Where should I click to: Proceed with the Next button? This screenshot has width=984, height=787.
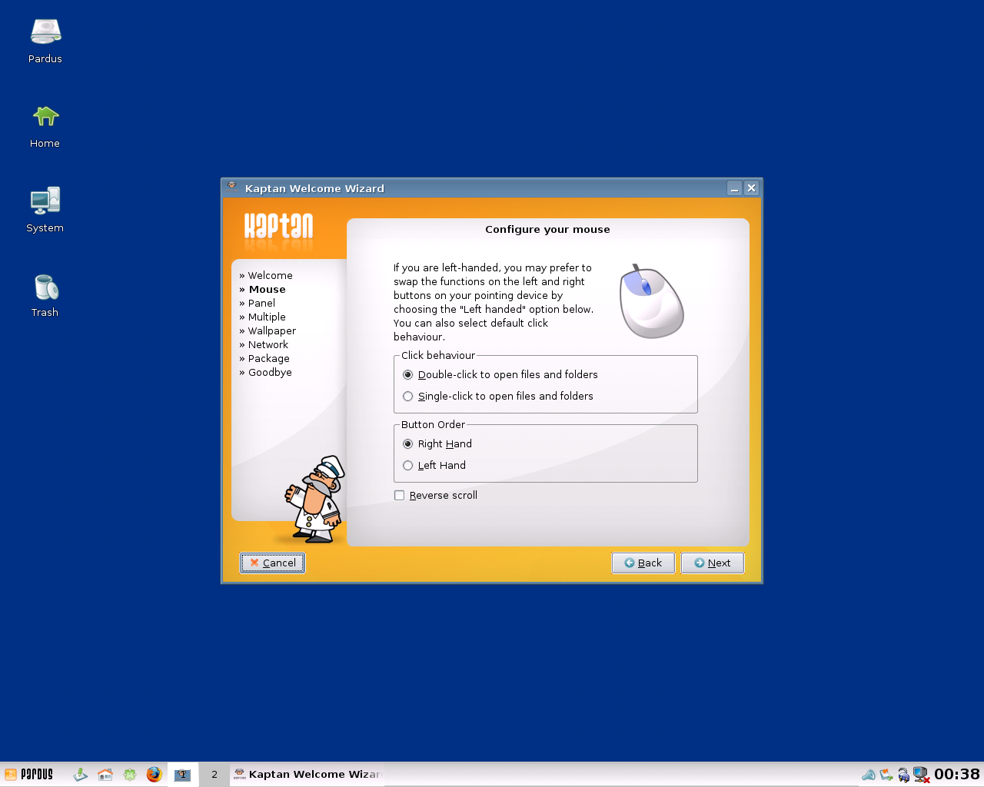[713, 563]
